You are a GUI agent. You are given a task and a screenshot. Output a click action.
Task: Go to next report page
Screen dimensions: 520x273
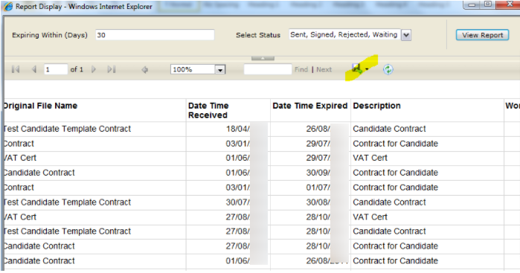point(94,69)
